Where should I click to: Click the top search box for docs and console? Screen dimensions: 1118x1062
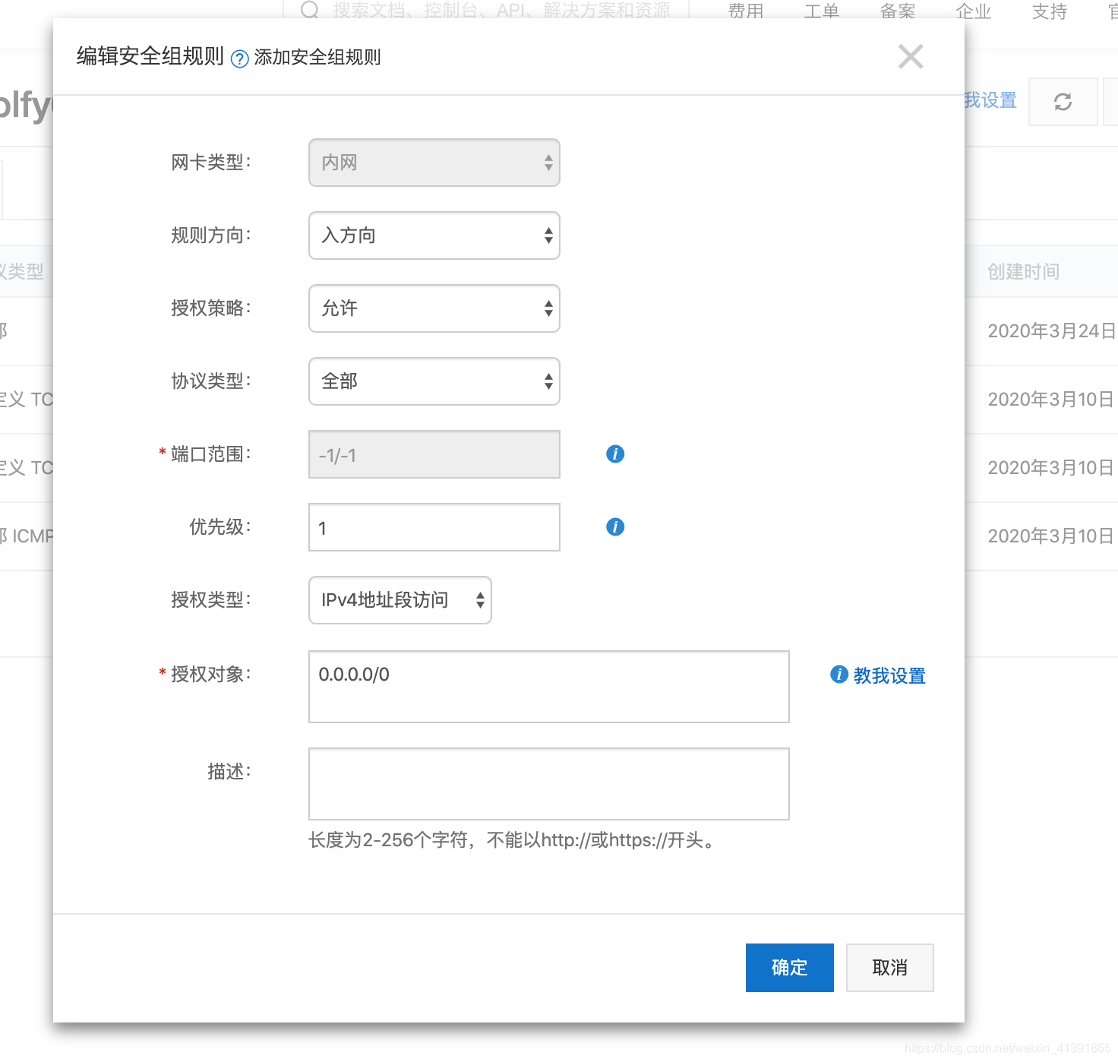[486, 10]
